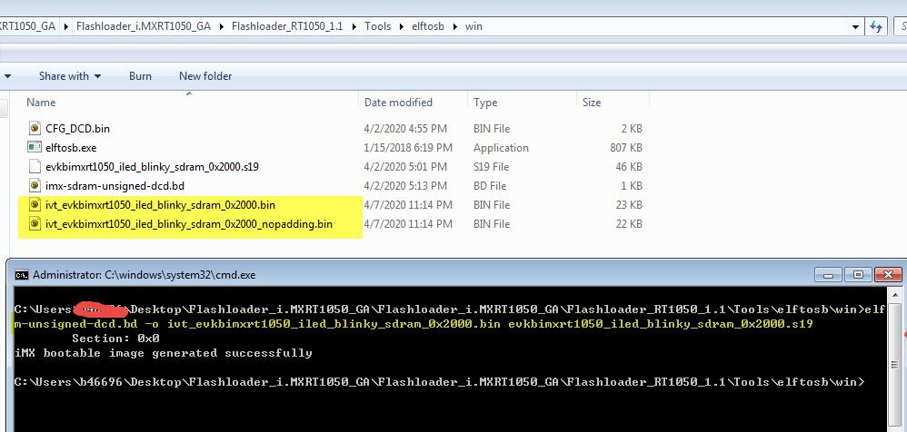This screenshot has height=432, width=907.
Task: Click the imx-sdram-unsigned-dcd.bd file icon
Action: 35,186
